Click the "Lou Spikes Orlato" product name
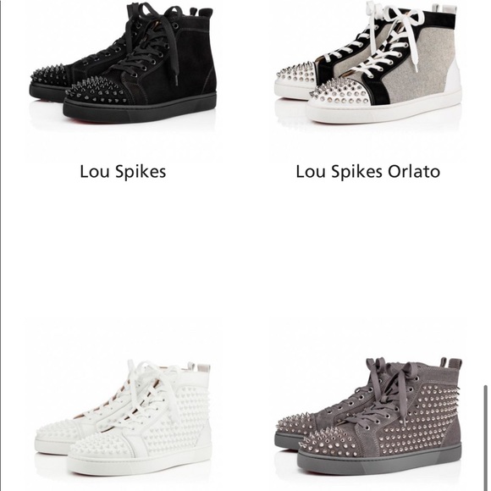Viewport: 491px width, 491px height. (368, 172)
